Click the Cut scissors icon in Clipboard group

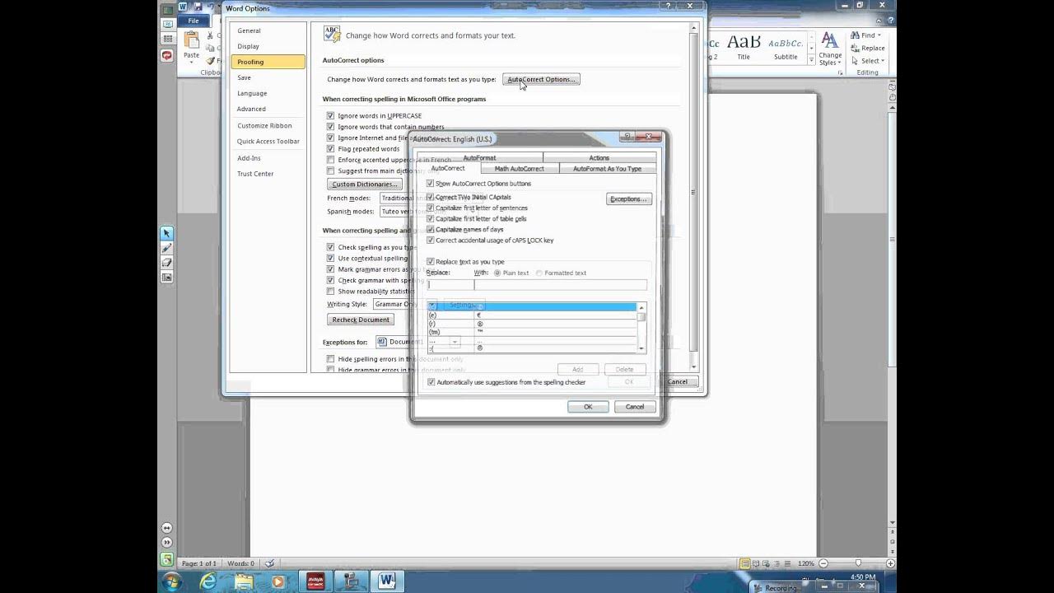(211, 36)
